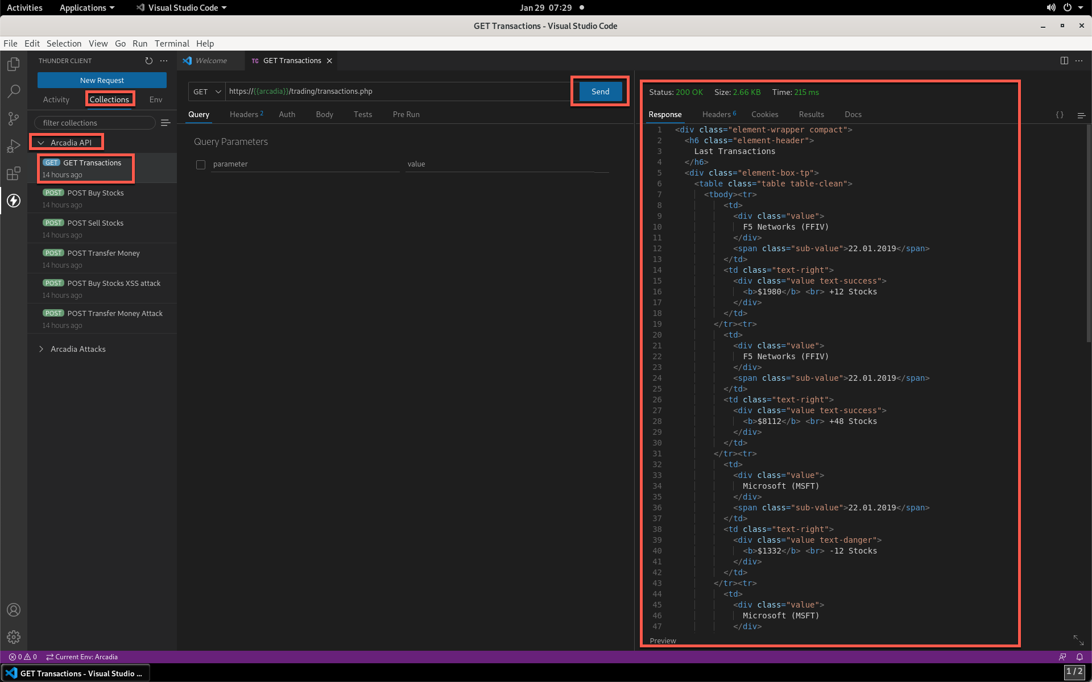Open the Explorer view in activity bar
The width and height of the screenshot is (1092, 682).
coord(14,64)
